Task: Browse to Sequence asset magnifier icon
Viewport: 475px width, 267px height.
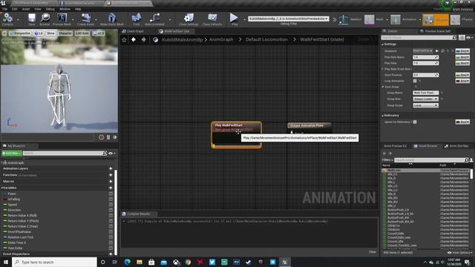Action: point(442,51)
